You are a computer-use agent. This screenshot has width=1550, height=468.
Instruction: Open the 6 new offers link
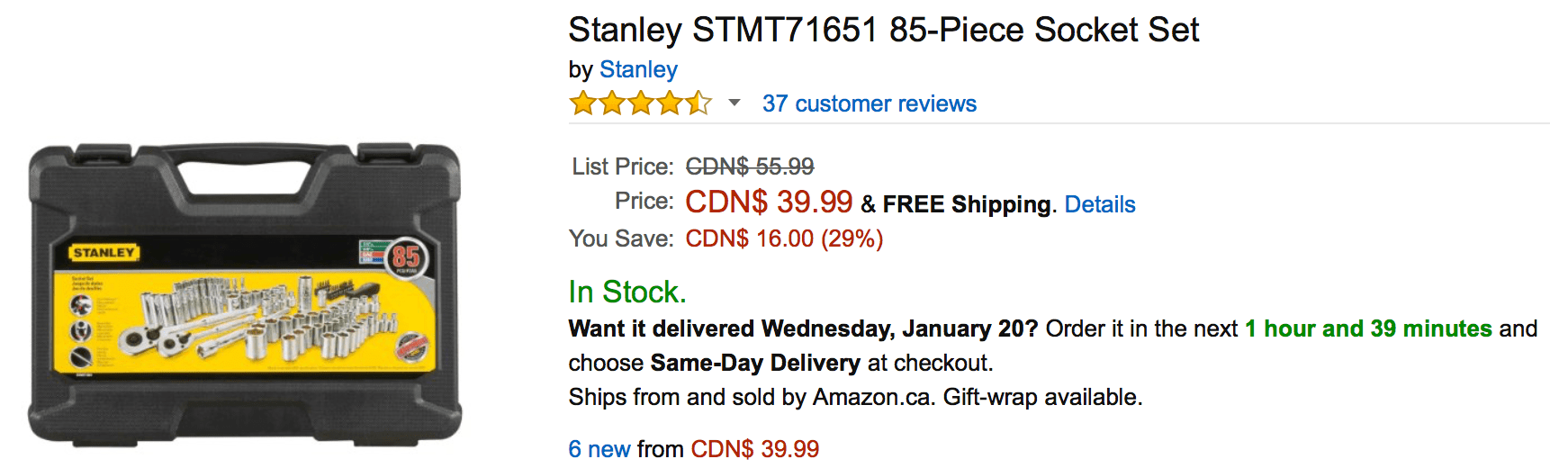[599, 448]
